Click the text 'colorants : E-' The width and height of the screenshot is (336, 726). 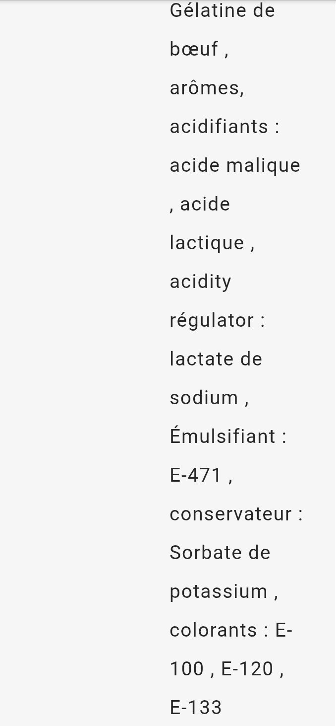coord(231,630)
